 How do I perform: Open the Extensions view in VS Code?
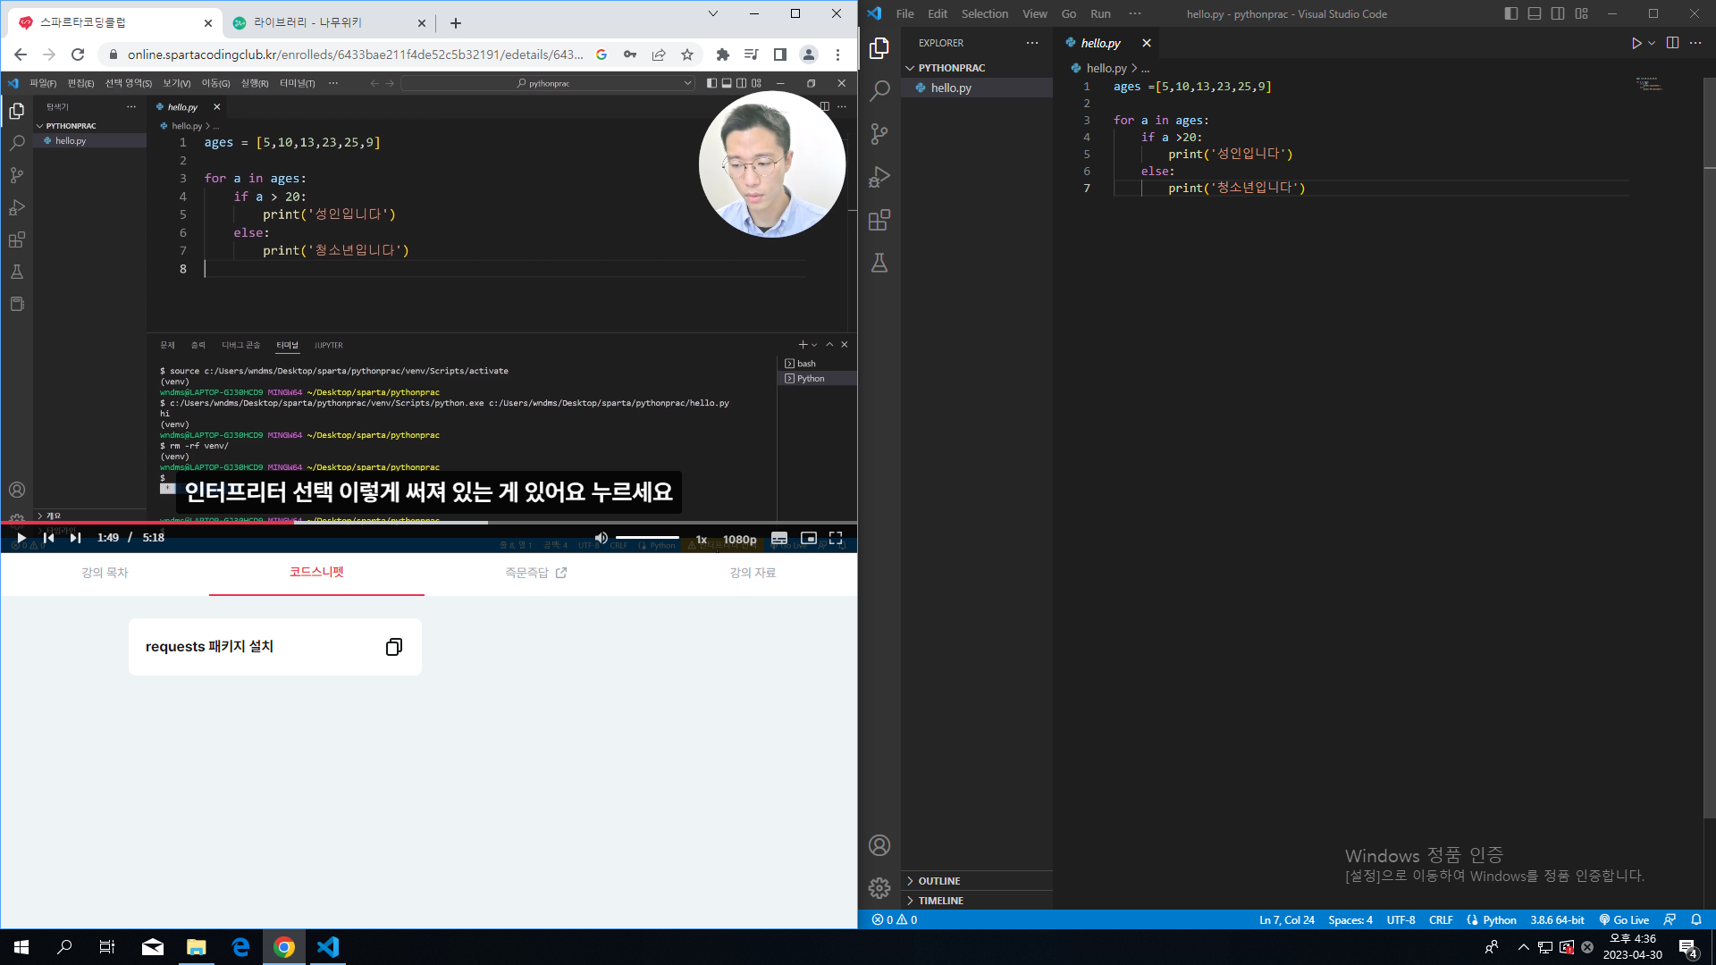tap(879, 220)
